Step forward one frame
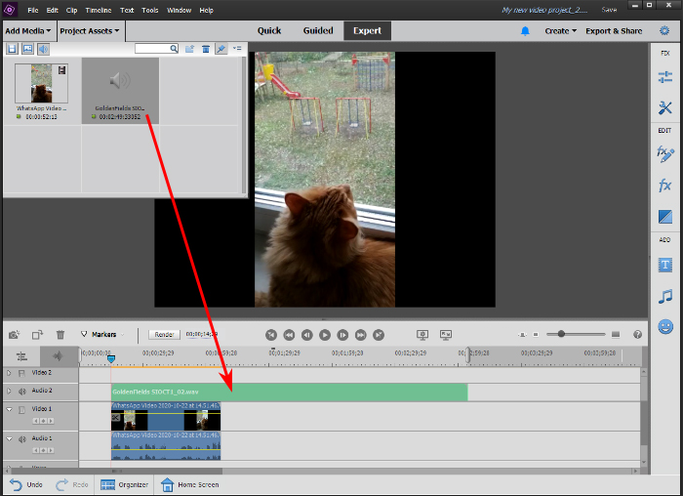This screenshot has height=496, width=683. click(x=342, y=335)
